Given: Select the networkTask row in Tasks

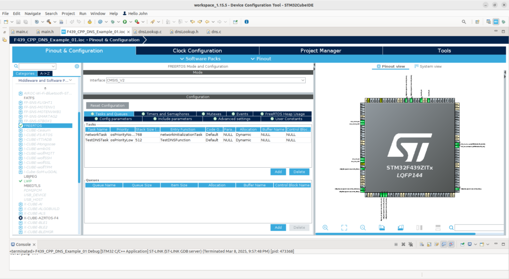Looking at the screenshot, I should (198, 135).
